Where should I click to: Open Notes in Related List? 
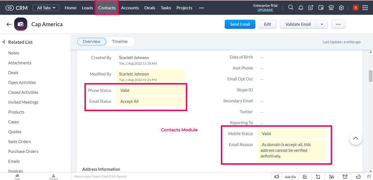[x=14, y=53]
